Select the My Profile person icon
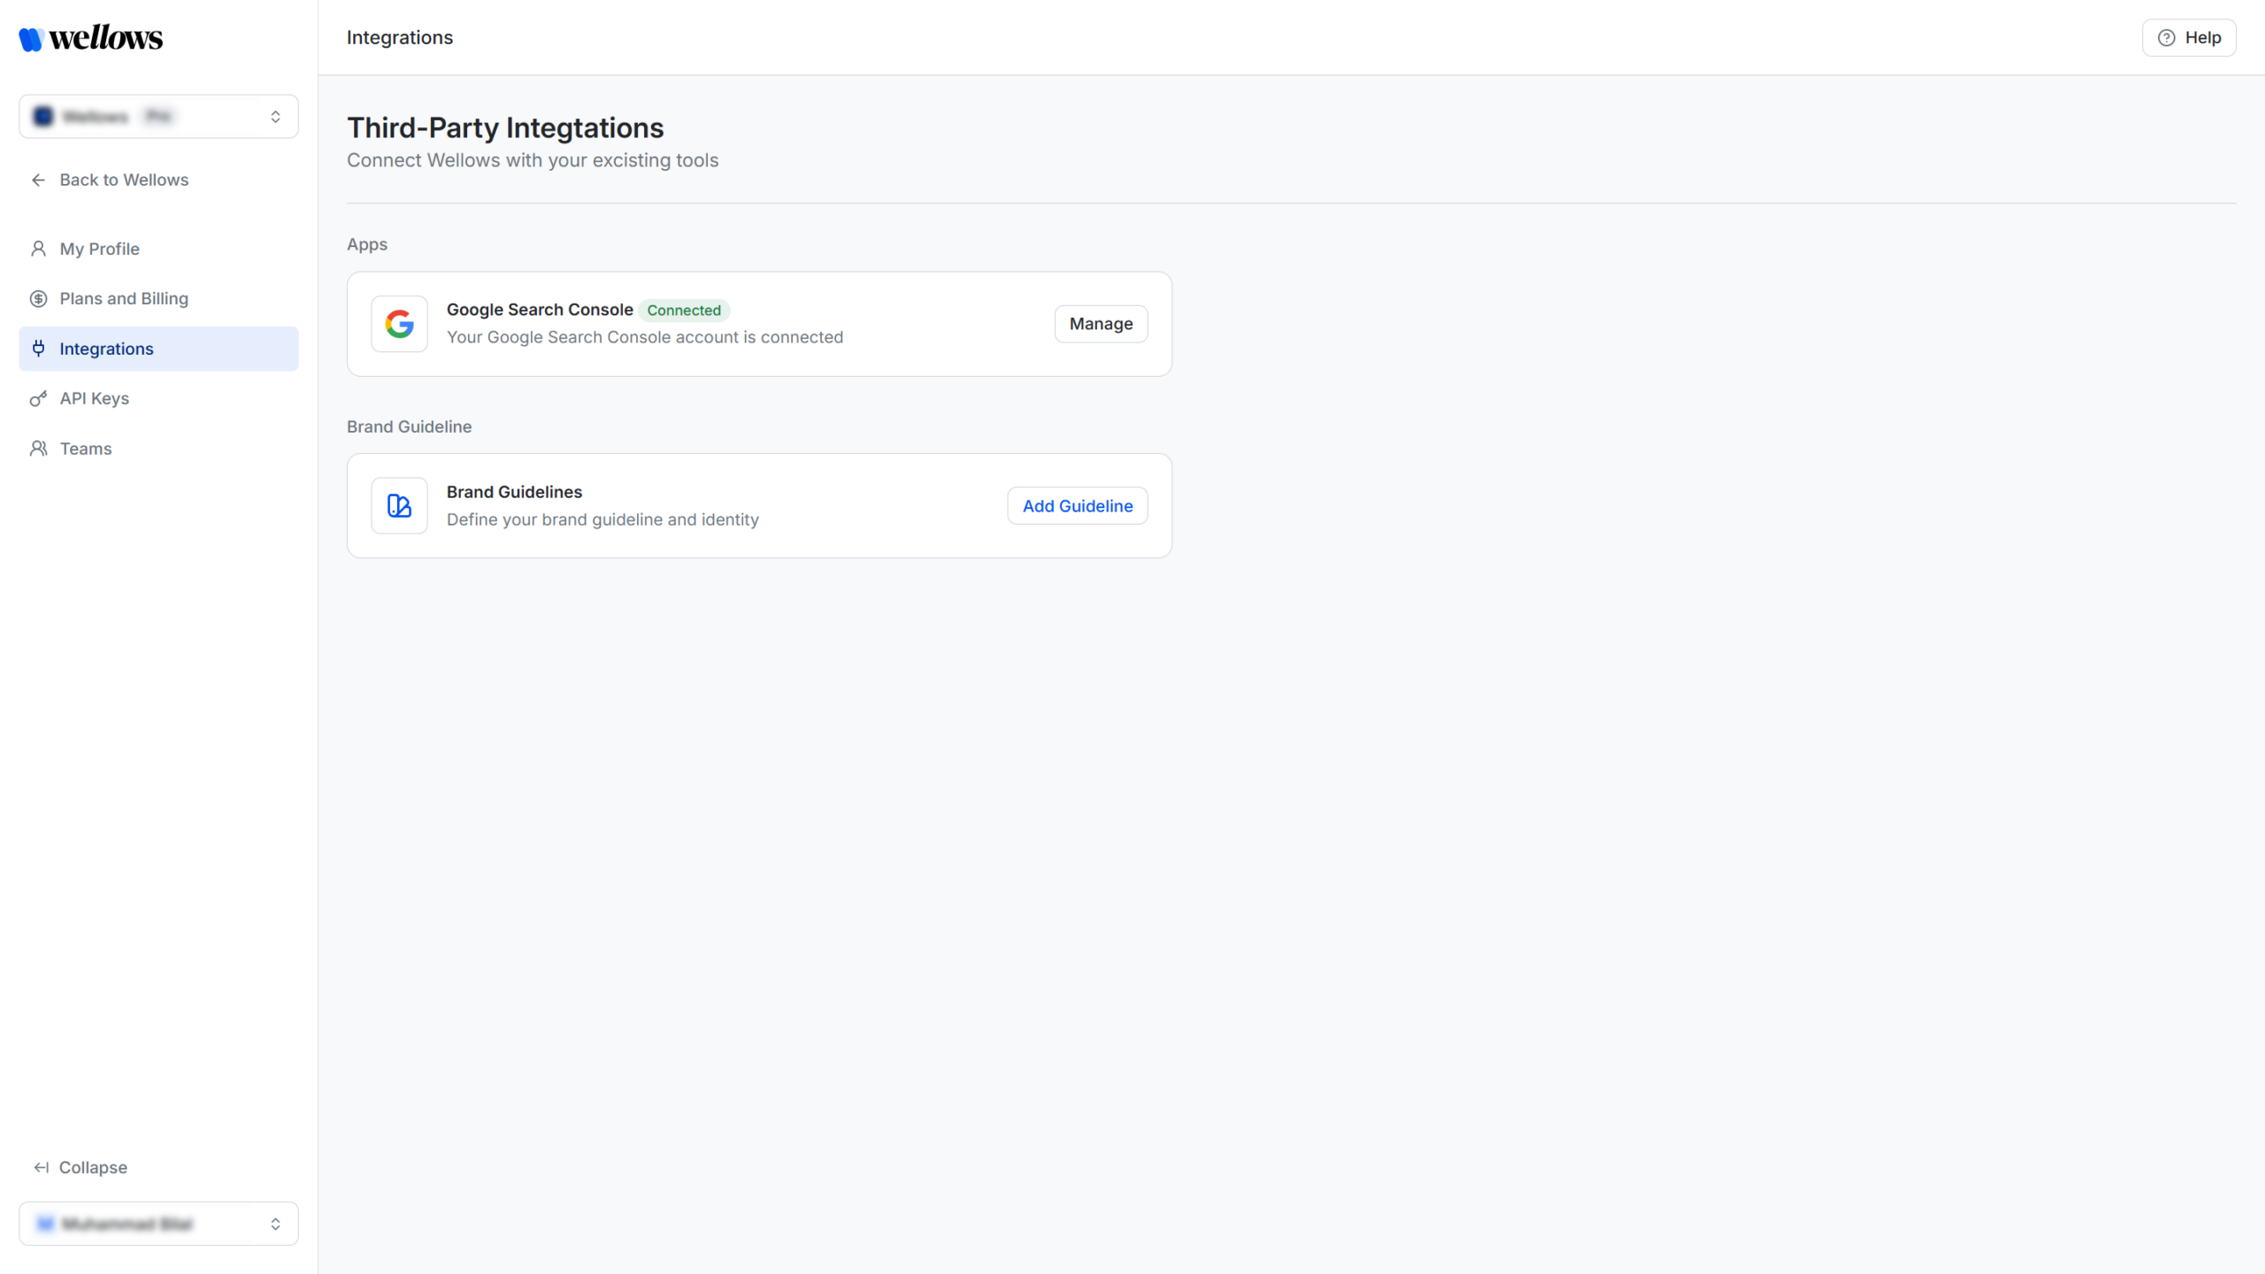This screenshot has width=2265, height=1274. coord(38,249)
